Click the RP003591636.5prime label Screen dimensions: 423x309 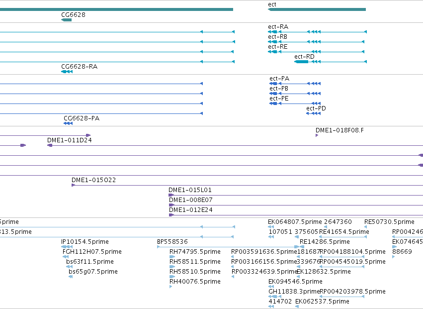point(264,252)
